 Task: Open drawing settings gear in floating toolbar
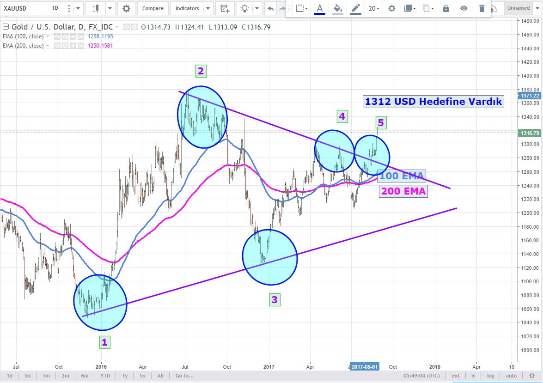point(392,8)
